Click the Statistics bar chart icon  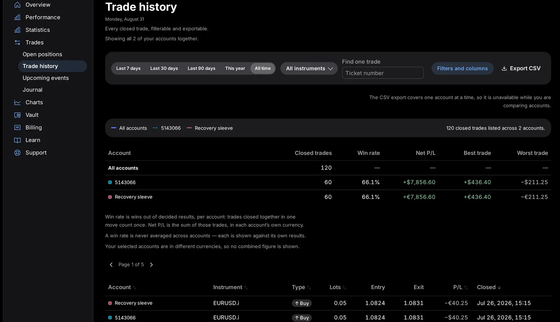[x=17, y=30]
